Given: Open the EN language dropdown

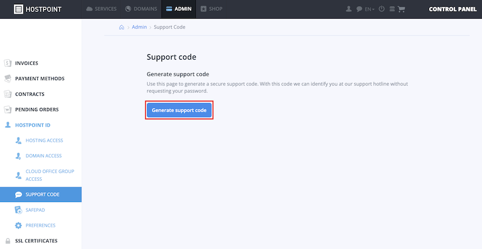Looking at the screenshot, I should pyautogui.click(x=369, y=9).
